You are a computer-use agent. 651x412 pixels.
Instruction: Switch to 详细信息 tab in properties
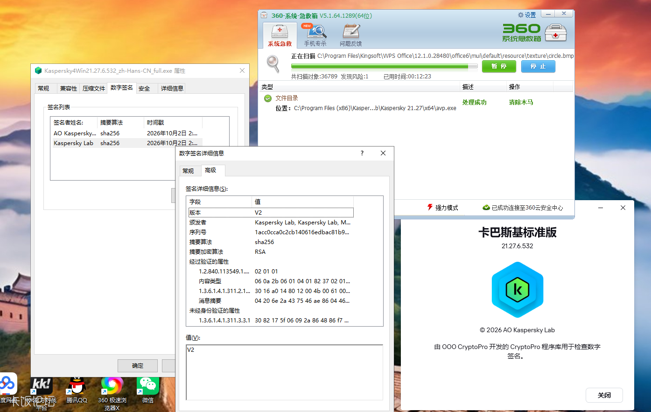172,88
